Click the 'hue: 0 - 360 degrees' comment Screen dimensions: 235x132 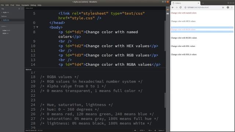[69, 109]
